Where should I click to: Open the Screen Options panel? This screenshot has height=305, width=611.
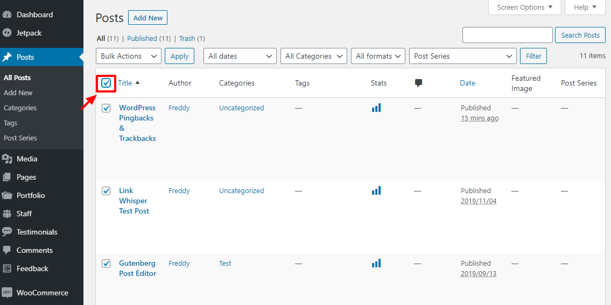pyautogui.click(x=524, y=8)
